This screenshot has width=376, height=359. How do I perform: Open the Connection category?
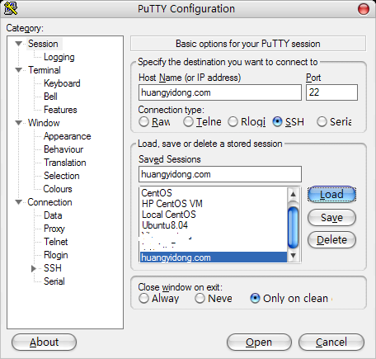point(49,202)
